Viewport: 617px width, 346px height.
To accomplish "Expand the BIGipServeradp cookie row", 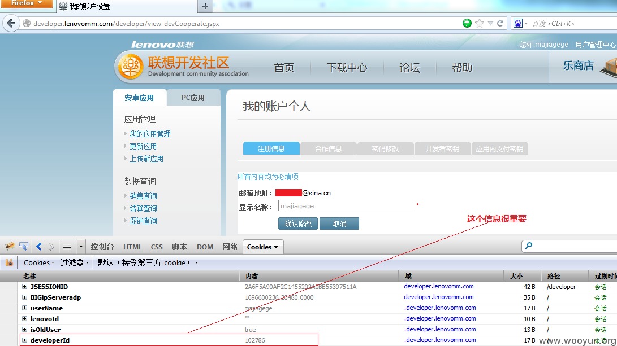I will point(24,297).
